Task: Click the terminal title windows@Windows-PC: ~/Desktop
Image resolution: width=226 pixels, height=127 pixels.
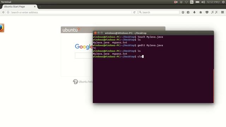Action: [x=126, y=33]
